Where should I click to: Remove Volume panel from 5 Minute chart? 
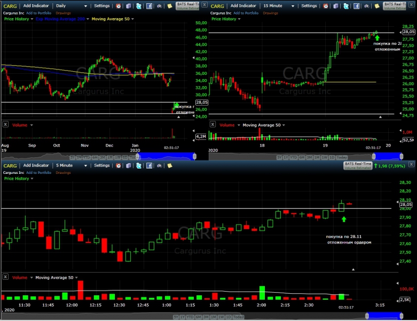coord(5,277)
